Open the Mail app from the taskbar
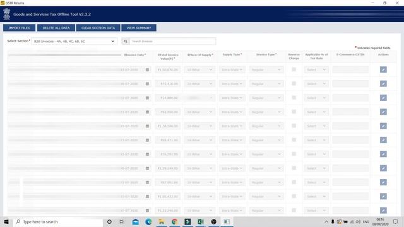The image size is (404, 227). pos(136,221)
